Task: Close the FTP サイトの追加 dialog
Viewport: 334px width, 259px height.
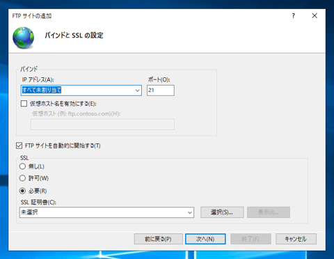Action: (315, 16)
